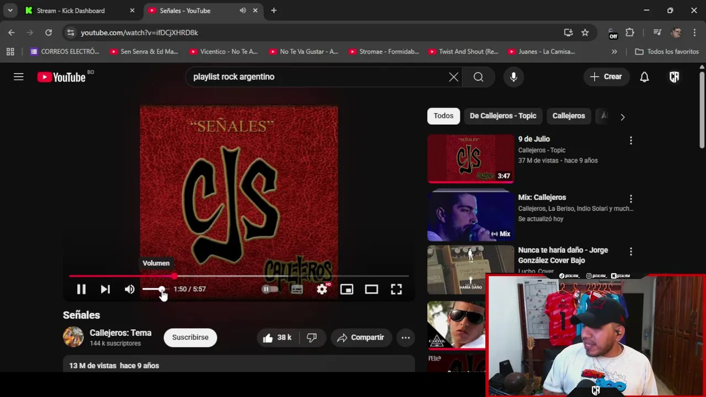
Task: Skip to the next video
Action: pyautogui.click(x=105, y=289)
